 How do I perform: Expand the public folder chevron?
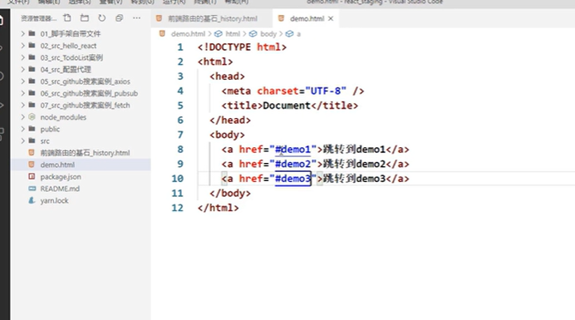point(22,129)
